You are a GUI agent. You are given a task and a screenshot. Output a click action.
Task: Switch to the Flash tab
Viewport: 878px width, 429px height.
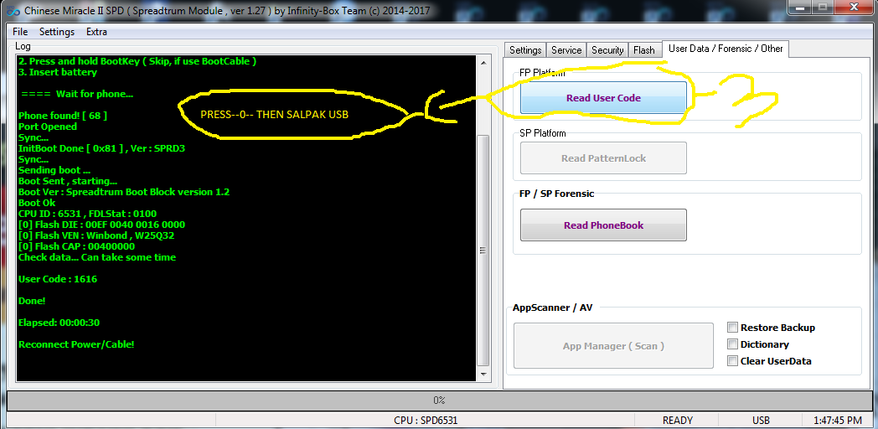[x=644, y=49]
